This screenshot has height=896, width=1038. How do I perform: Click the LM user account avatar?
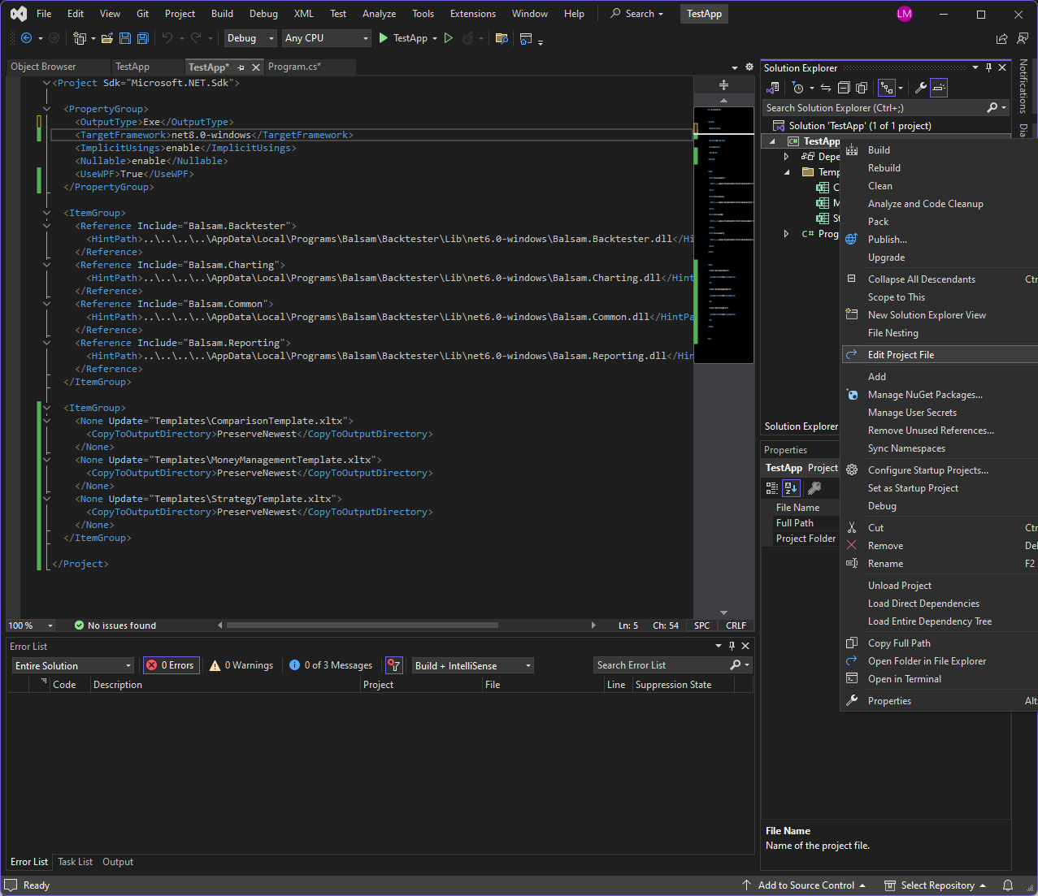point(904,14)
